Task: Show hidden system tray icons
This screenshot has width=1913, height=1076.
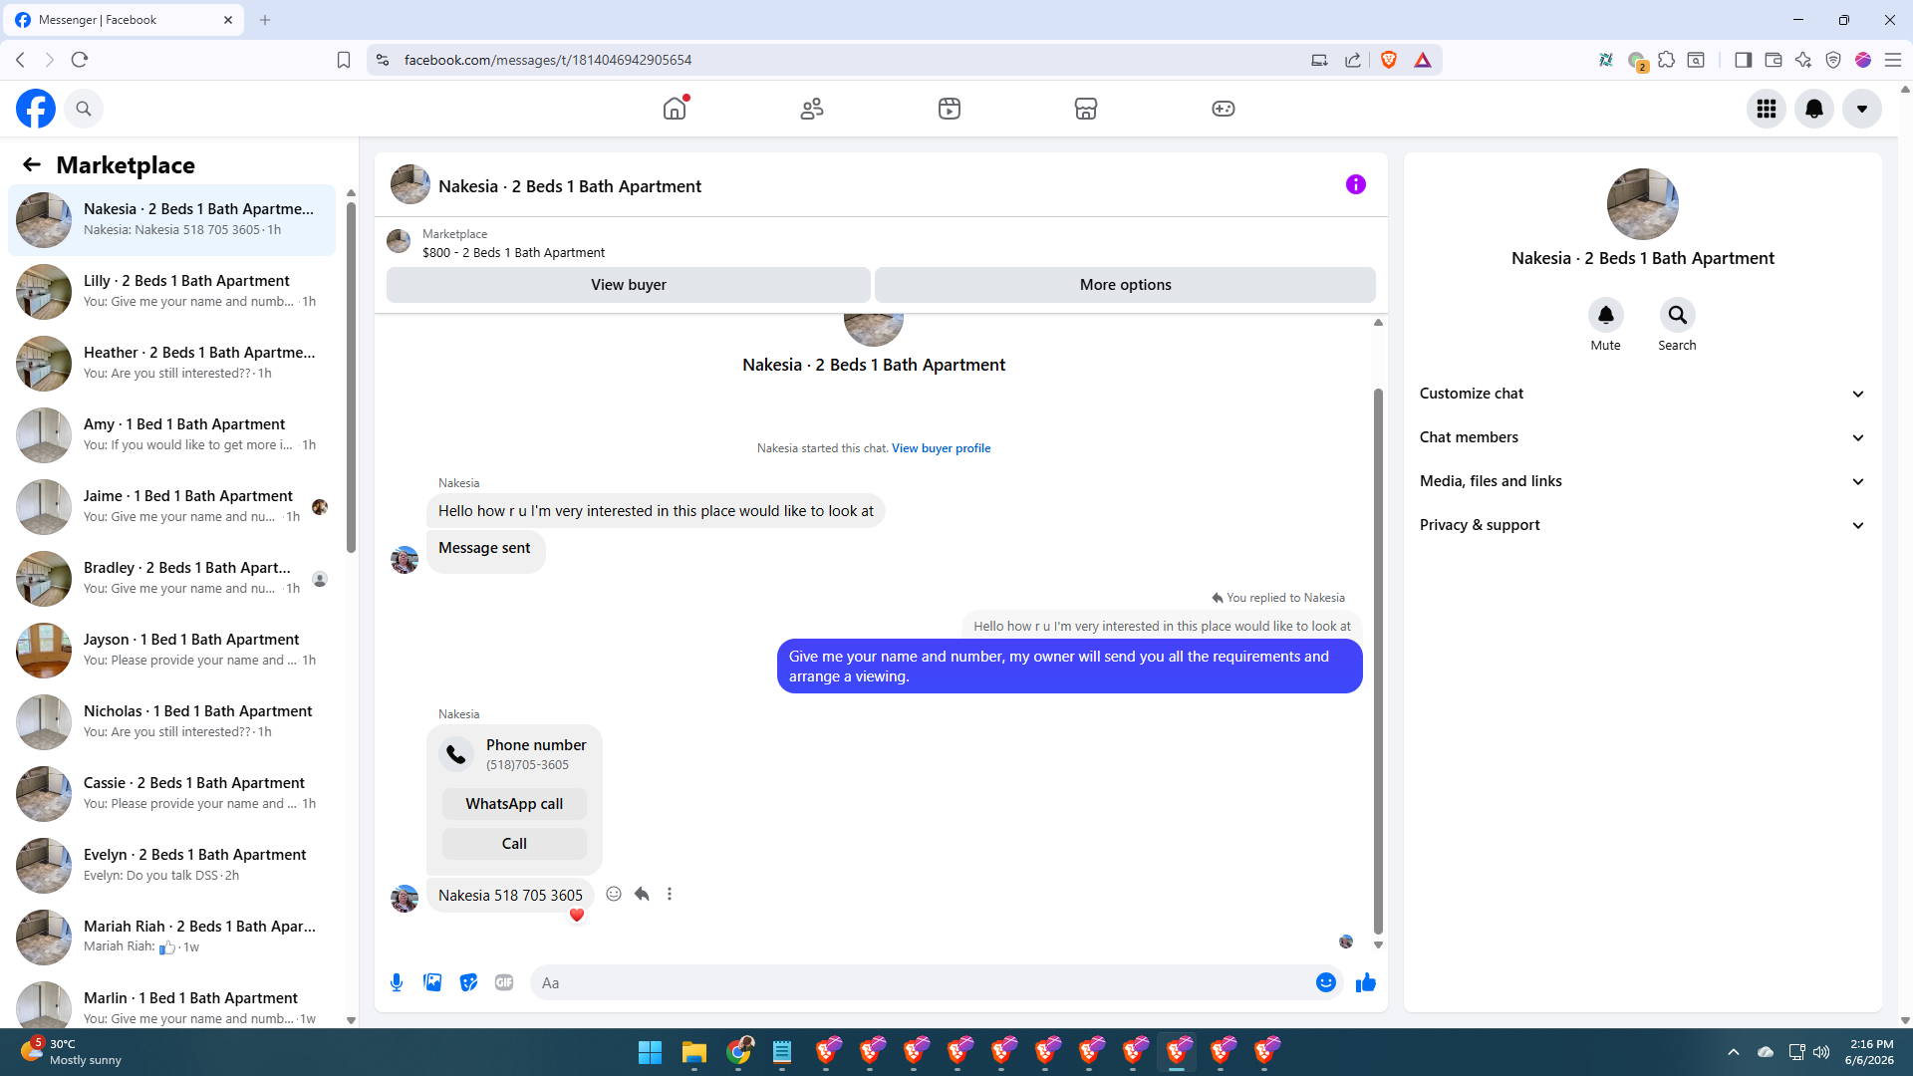Action: coord(1734,1052)
